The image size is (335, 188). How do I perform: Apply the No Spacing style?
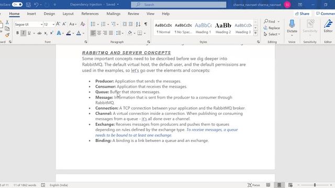click(183, 28)
